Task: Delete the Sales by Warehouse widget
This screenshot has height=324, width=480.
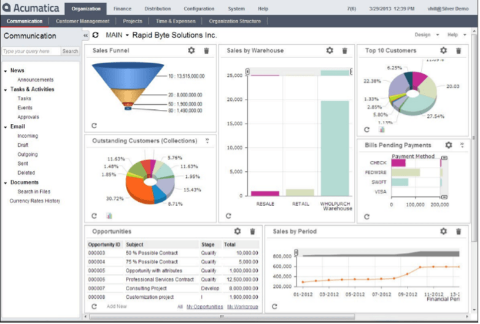Action: (345, 50)
